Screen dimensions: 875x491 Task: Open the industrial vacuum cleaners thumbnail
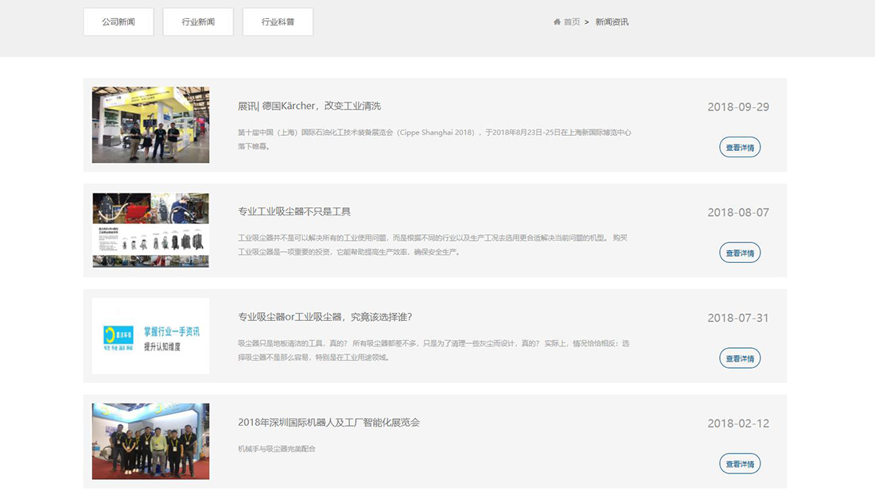(x=150, y=230)
